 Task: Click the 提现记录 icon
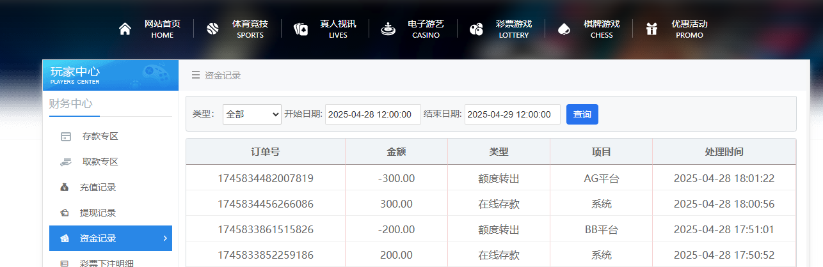click(65, 213)
